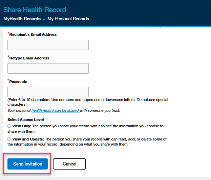Click the Share Health Record heading

coord(35,10)
